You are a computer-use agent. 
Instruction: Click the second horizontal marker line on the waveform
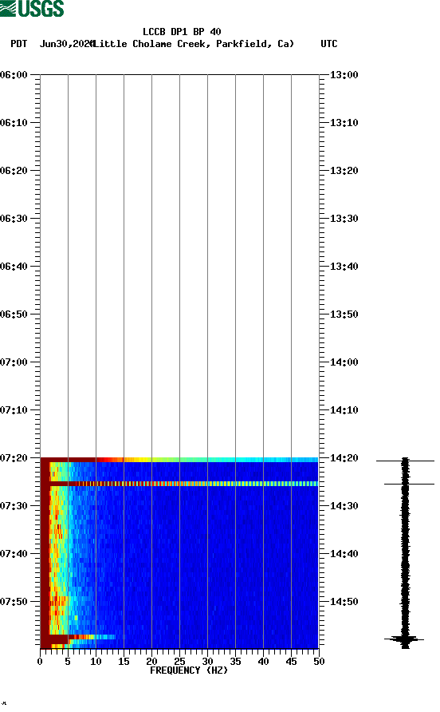(409, 484)
